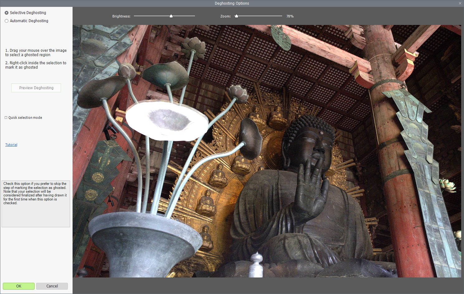Screen dimensions: 464x294
Task: Open the Tutorial link
Action: (x=11, y=145)
